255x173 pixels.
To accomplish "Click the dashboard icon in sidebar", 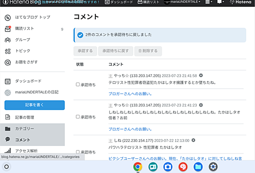I will [x=8, y=81].
